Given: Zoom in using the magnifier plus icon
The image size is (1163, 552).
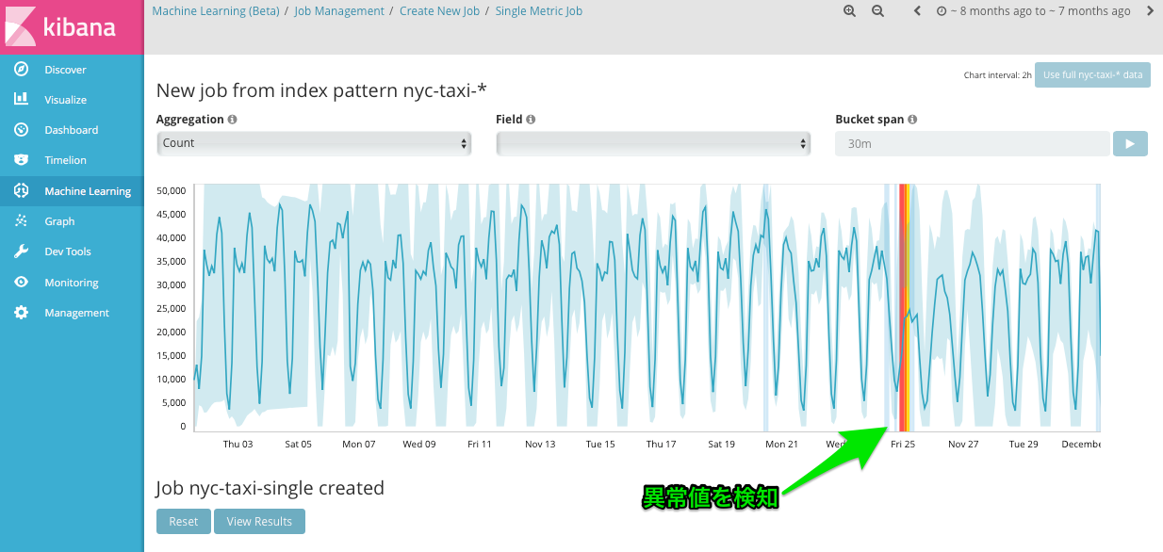Looking at the screenshot, I should [x=849, y=10].
